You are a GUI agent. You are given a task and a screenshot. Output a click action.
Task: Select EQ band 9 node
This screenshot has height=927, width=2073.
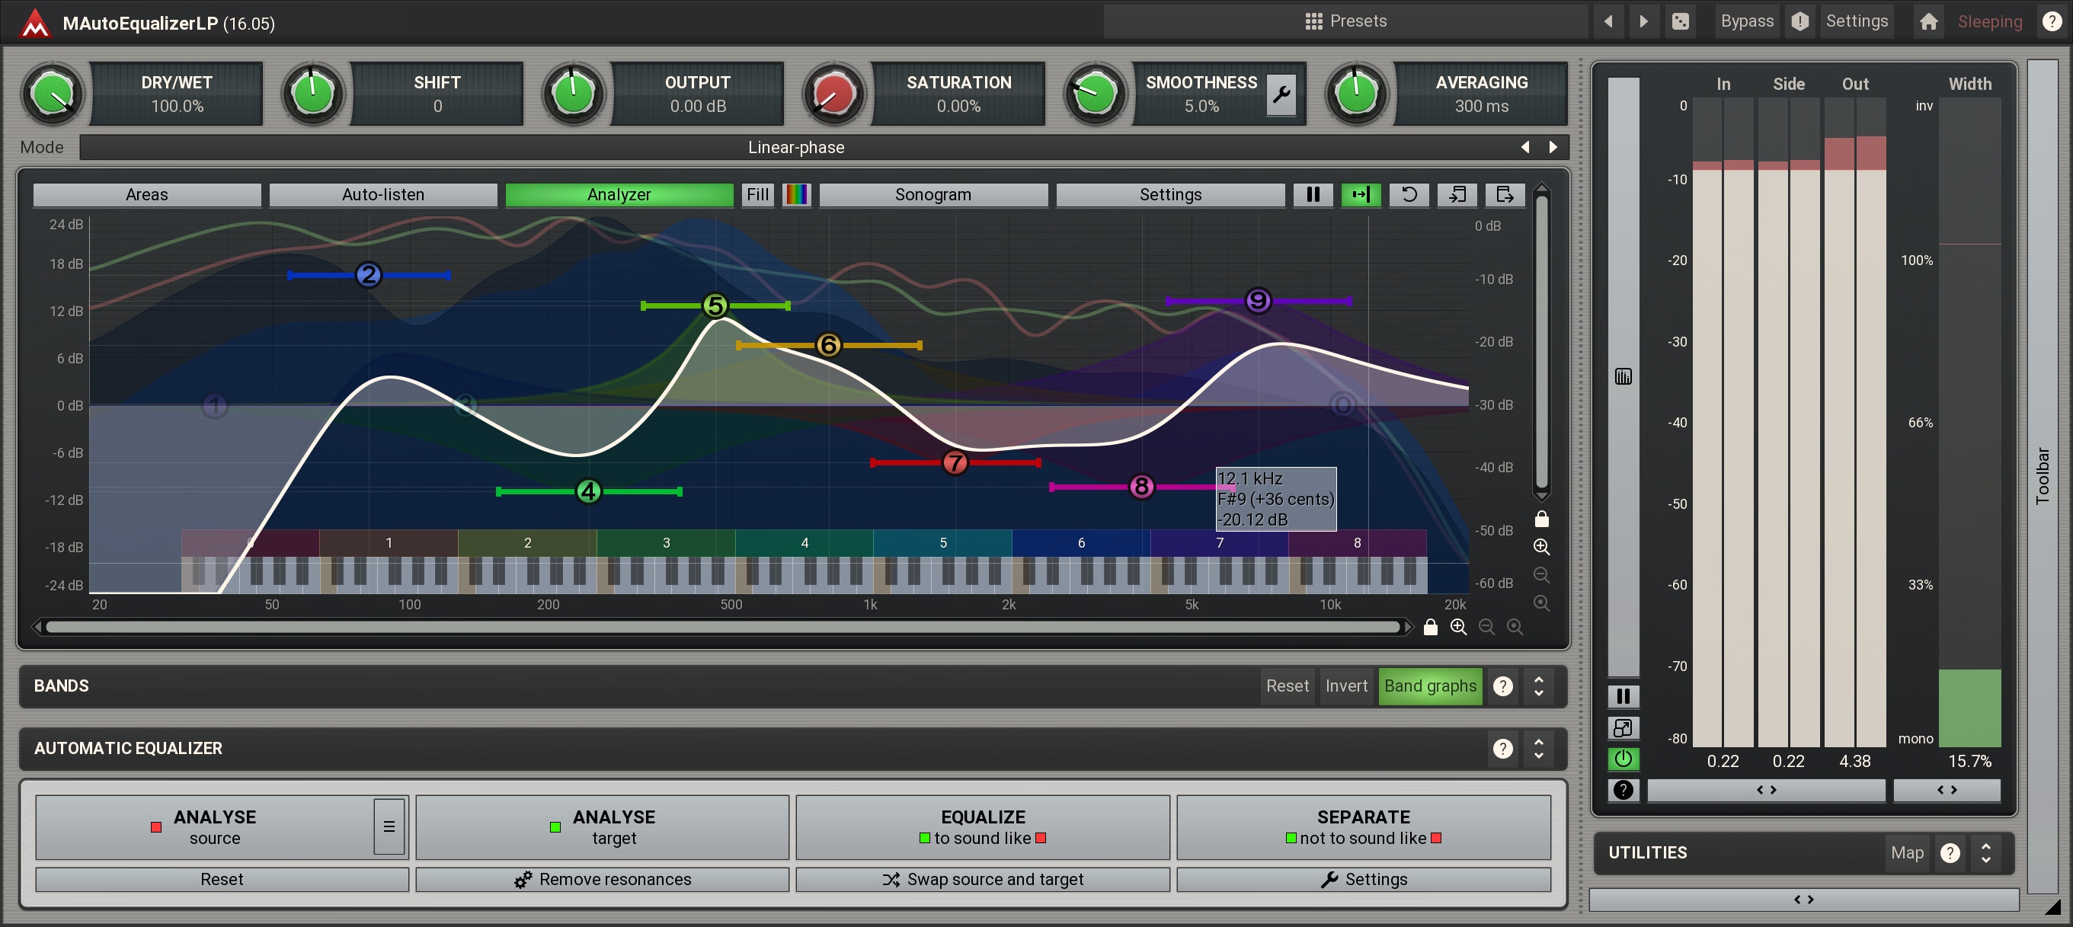(x=1258, y=301)
